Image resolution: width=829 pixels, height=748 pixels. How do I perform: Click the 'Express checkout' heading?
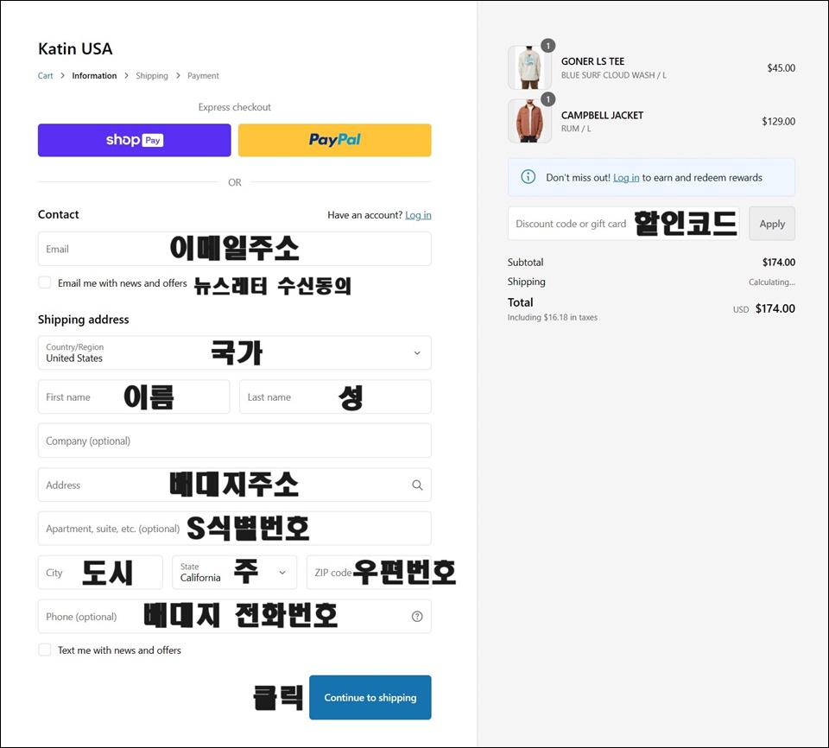coord(234,107)
